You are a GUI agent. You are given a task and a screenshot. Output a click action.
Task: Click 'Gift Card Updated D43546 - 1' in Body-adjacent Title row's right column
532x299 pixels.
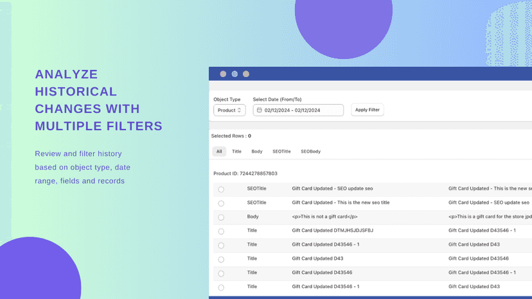click(482, 230)
